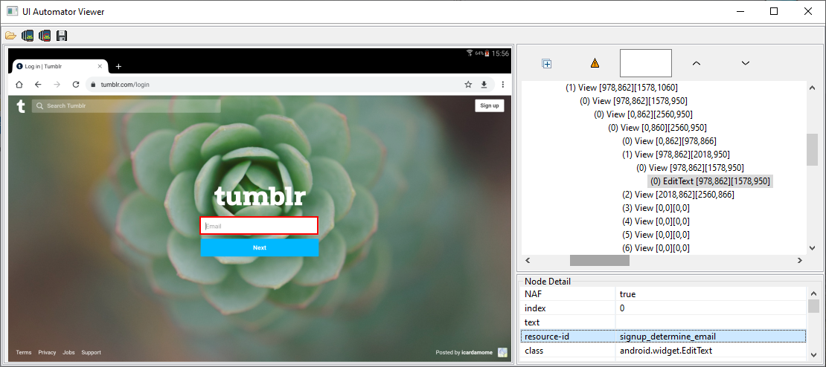Viewport: 826px width, 367px height.
Task: Click the Terms footer link
Action: point(24,352)
